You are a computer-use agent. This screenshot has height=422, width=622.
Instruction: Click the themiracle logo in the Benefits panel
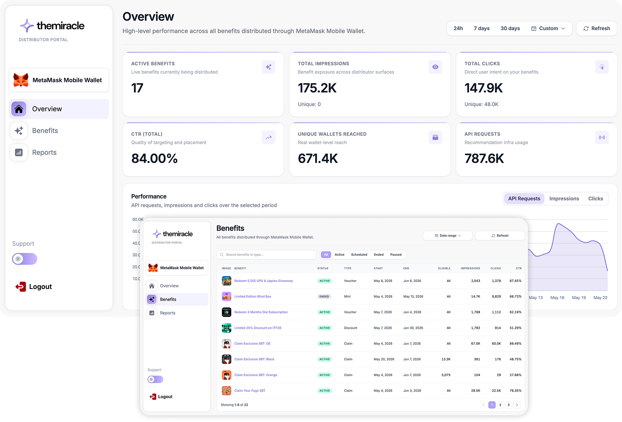(x=173, y=234)
